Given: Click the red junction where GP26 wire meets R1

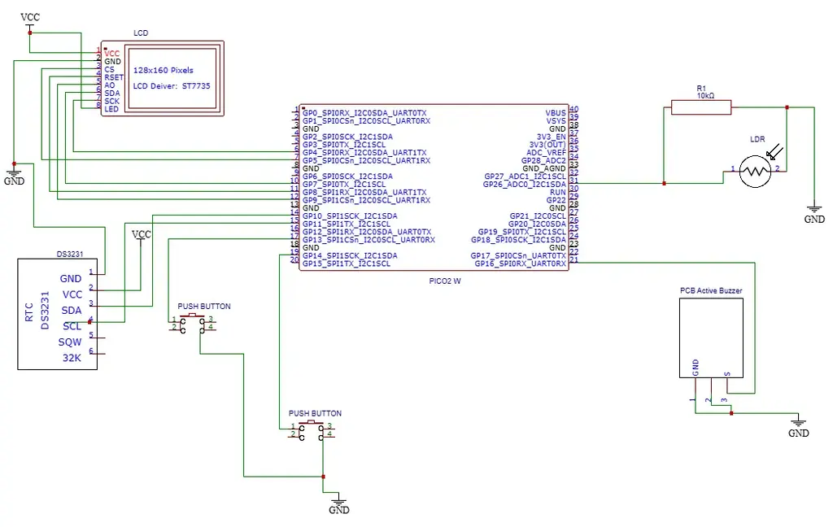Looking at the screenshot, I should (664, 184).
